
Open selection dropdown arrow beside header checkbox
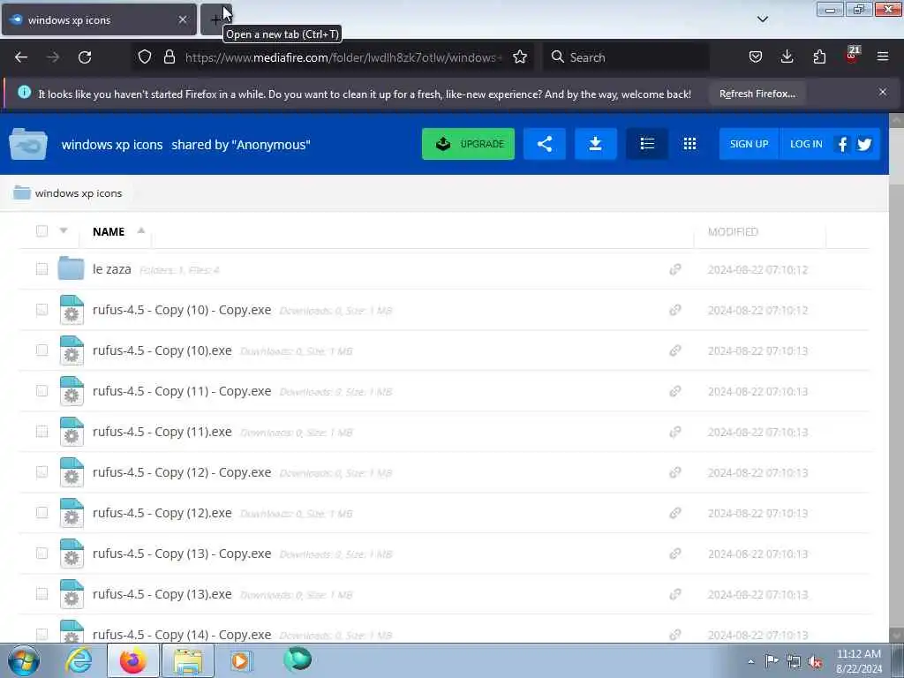pyautogui.click(x=64, y=230)
